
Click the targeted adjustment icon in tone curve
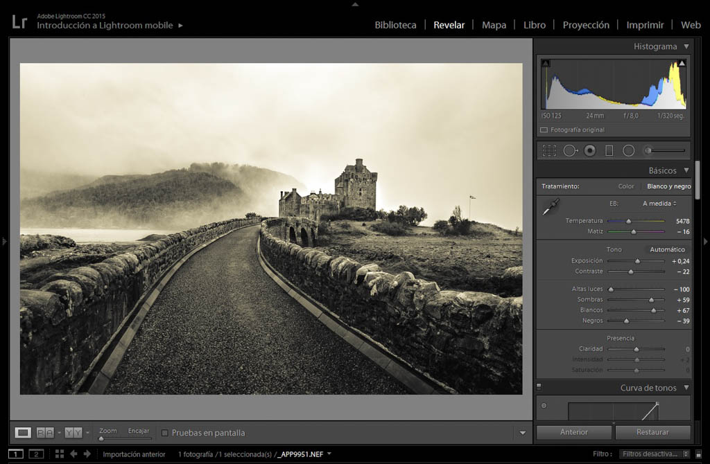point(544,406)
